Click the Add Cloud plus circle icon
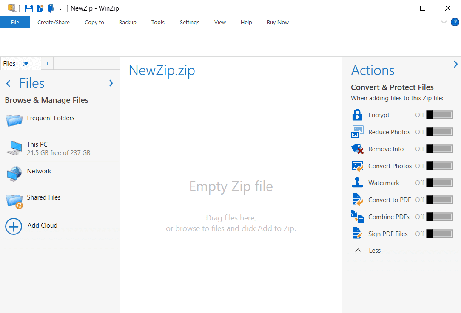This screenshot has width=461, height=313. click(14, 226)
